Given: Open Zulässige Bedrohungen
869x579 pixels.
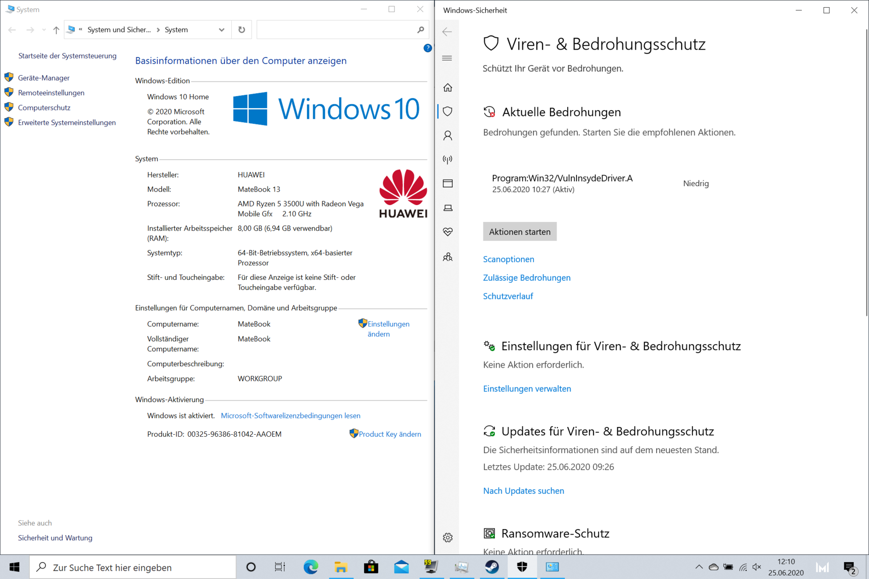Looking at the screenshot, I should tap(527, 277).
